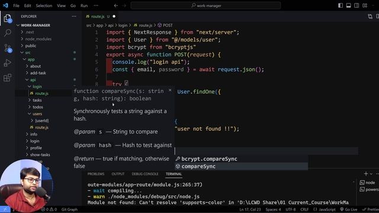This screenshot has height=213, width=379.
Task: Go back with the navigation arrow
Action: [x=116, y=5]
